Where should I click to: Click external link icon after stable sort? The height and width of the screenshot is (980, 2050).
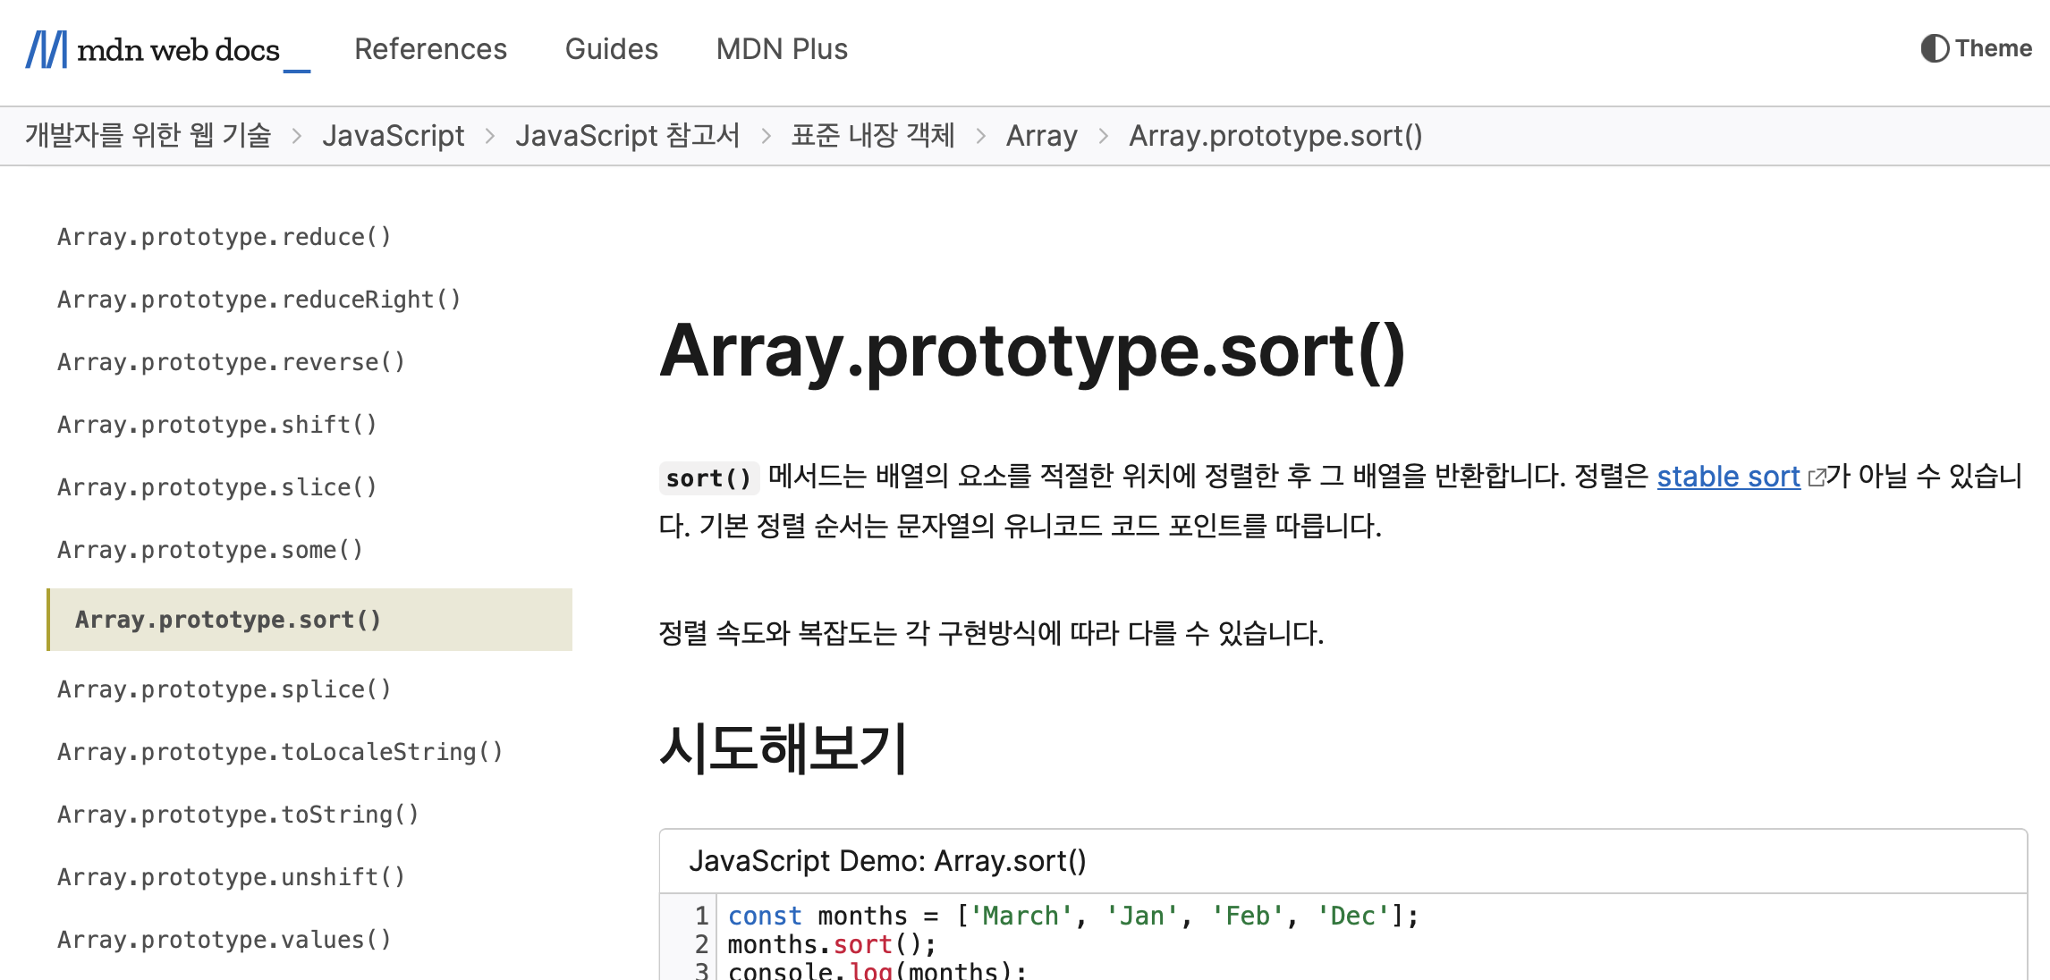click(x=1817, y=477)
